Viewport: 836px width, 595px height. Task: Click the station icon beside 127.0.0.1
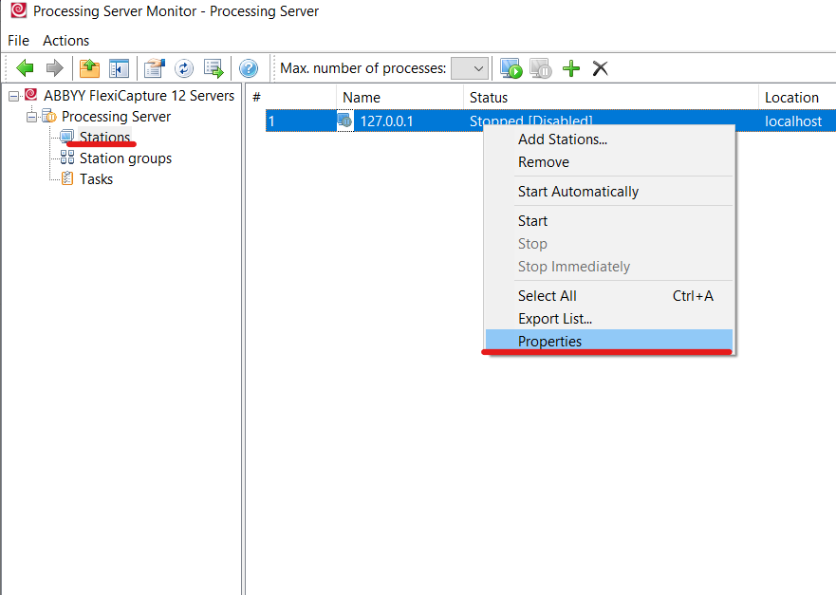pyautogui.click(x=345, y=121)
